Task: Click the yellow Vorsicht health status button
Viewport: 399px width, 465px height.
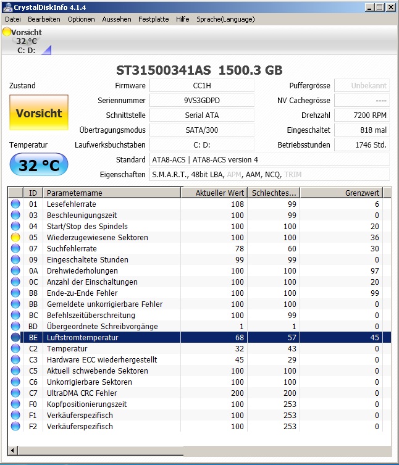Action: [x=39, y=112]
